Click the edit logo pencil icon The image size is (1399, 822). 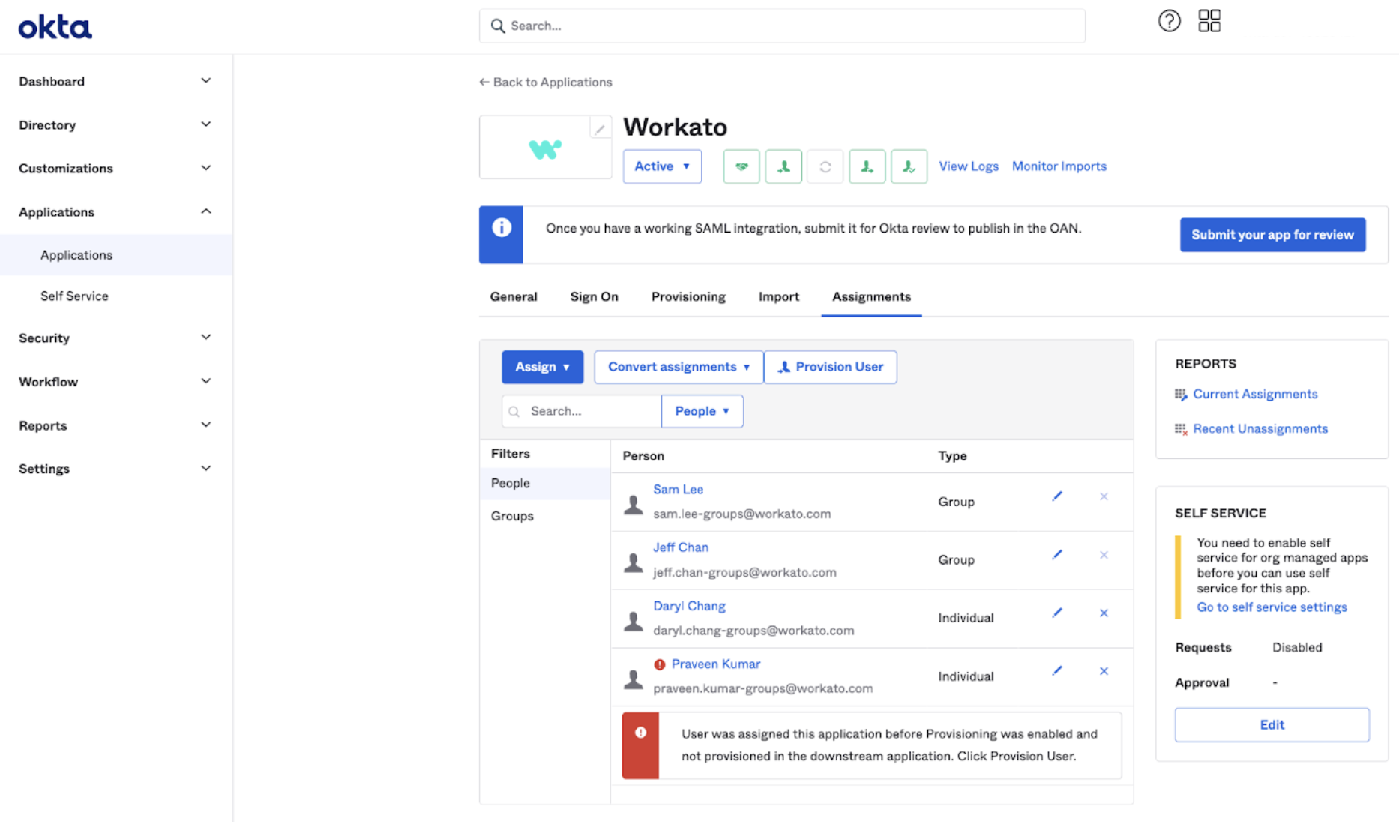[x=599, y=129]
